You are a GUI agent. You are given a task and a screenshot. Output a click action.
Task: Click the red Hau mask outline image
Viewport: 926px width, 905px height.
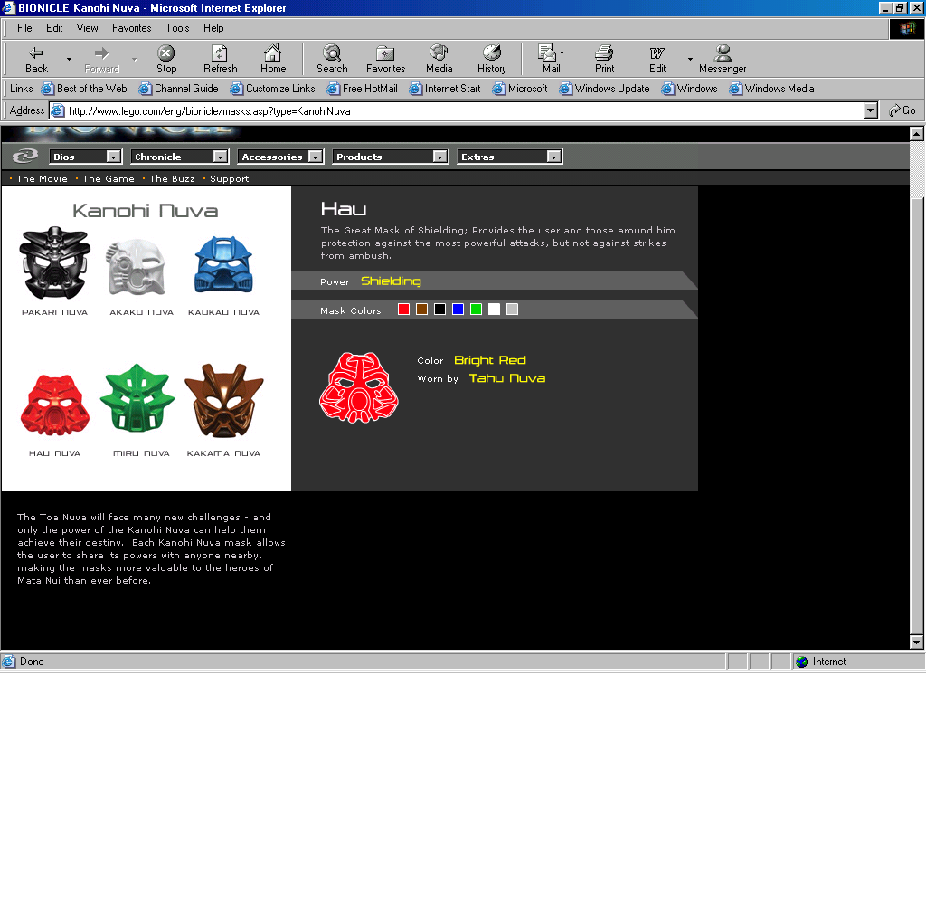coord(358,387)
